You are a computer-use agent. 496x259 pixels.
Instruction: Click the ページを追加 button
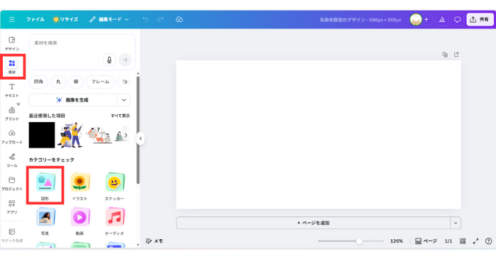tap(313, 223)
